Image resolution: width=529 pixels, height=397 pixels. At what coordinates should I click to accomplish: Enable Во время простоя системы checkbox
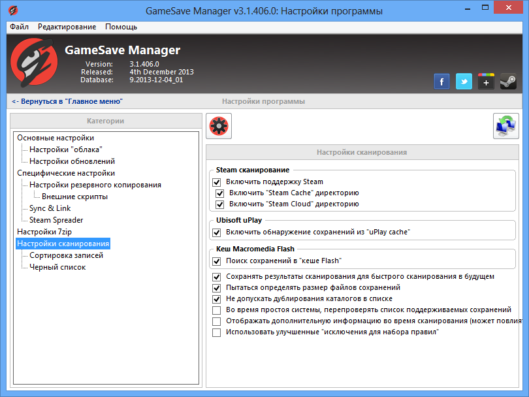(217, 310)
